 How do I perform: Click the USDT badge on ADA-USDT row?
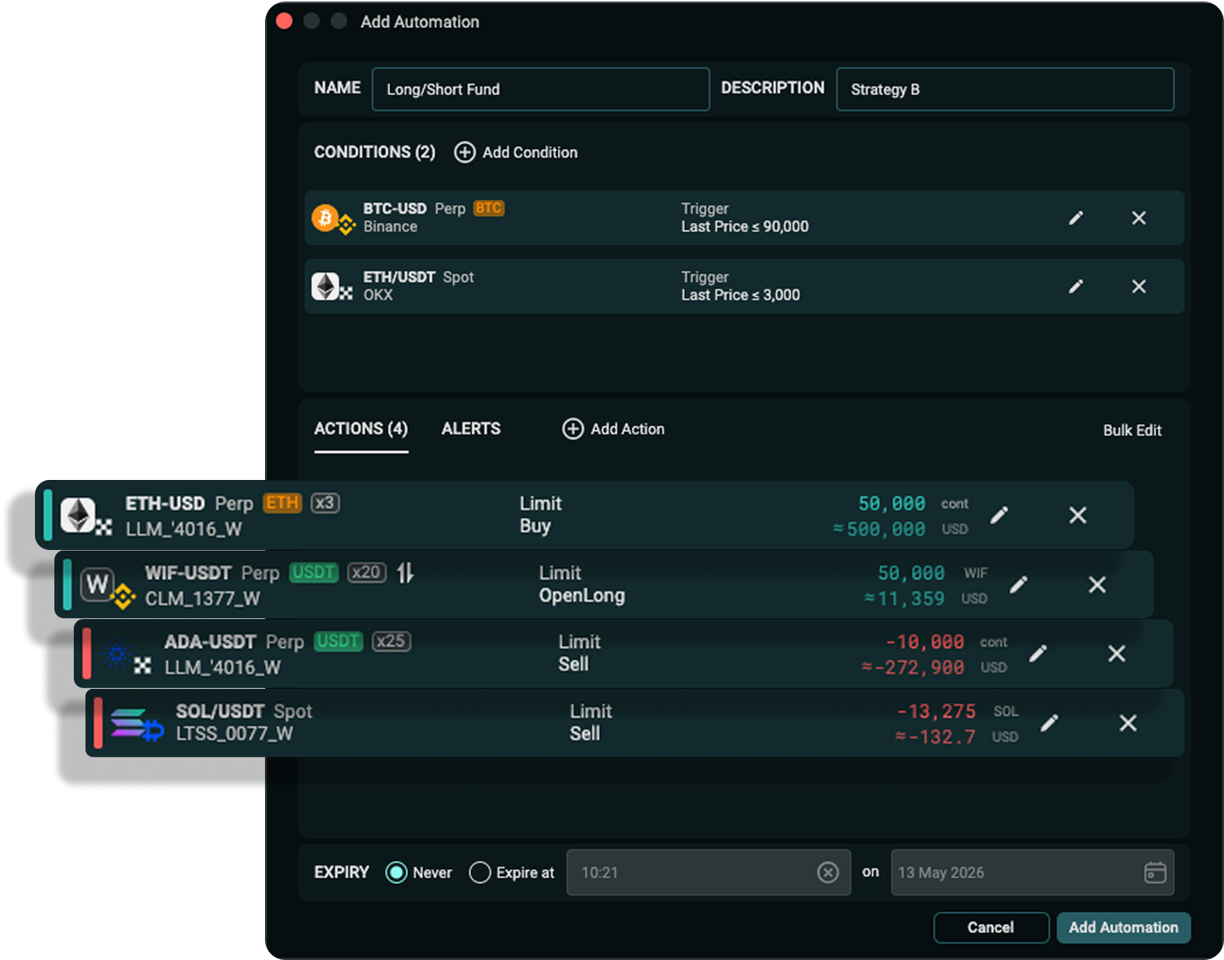tap(338, 642)
